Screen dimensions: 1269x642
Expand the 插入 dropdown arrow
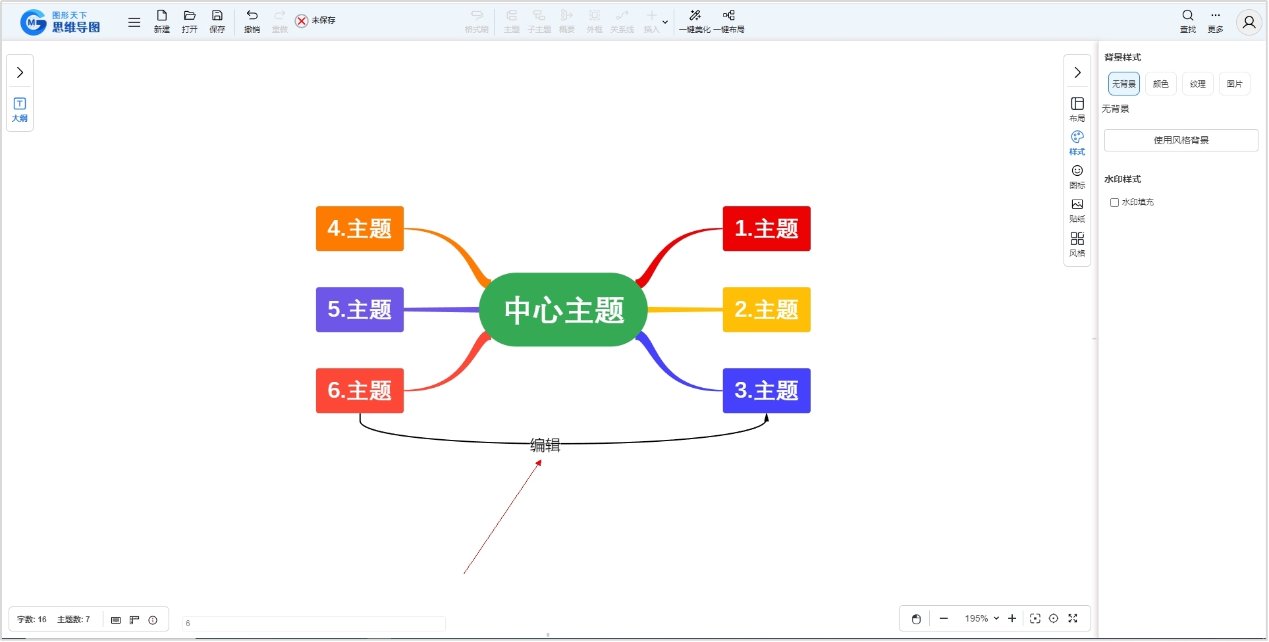click(665, 22)
